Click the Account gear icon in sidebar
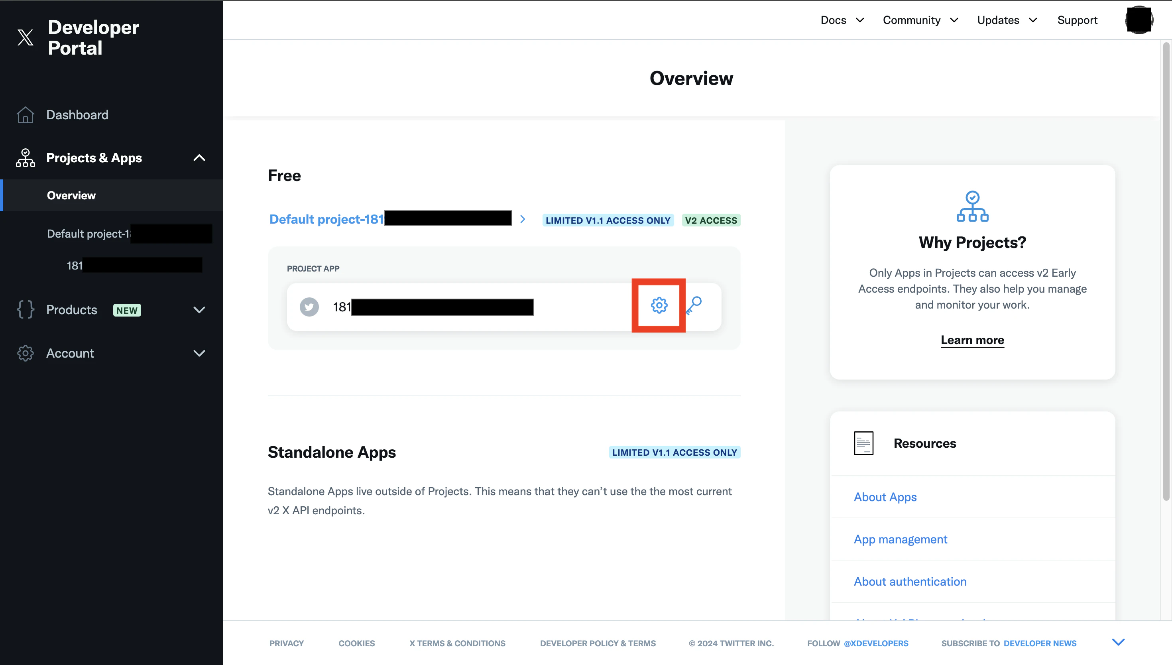1172x665 pixels. coord(25,353)
